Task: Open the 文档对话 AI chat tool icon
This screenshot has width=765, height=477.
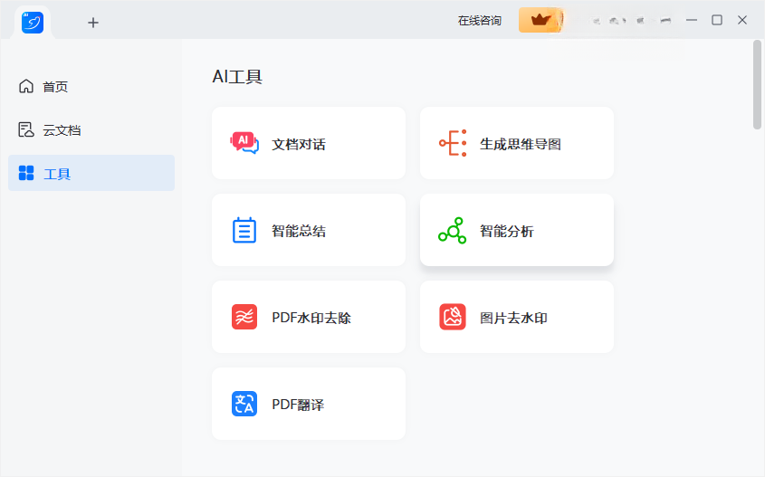Action: [244, 143]
